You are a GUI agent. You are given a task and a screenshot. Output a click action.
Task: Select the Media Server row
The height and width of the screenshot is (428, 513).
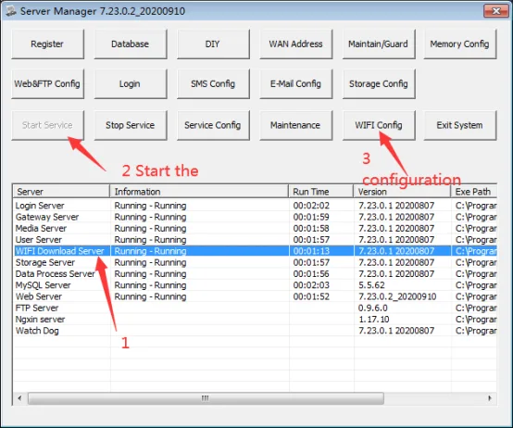click(255, 229)
